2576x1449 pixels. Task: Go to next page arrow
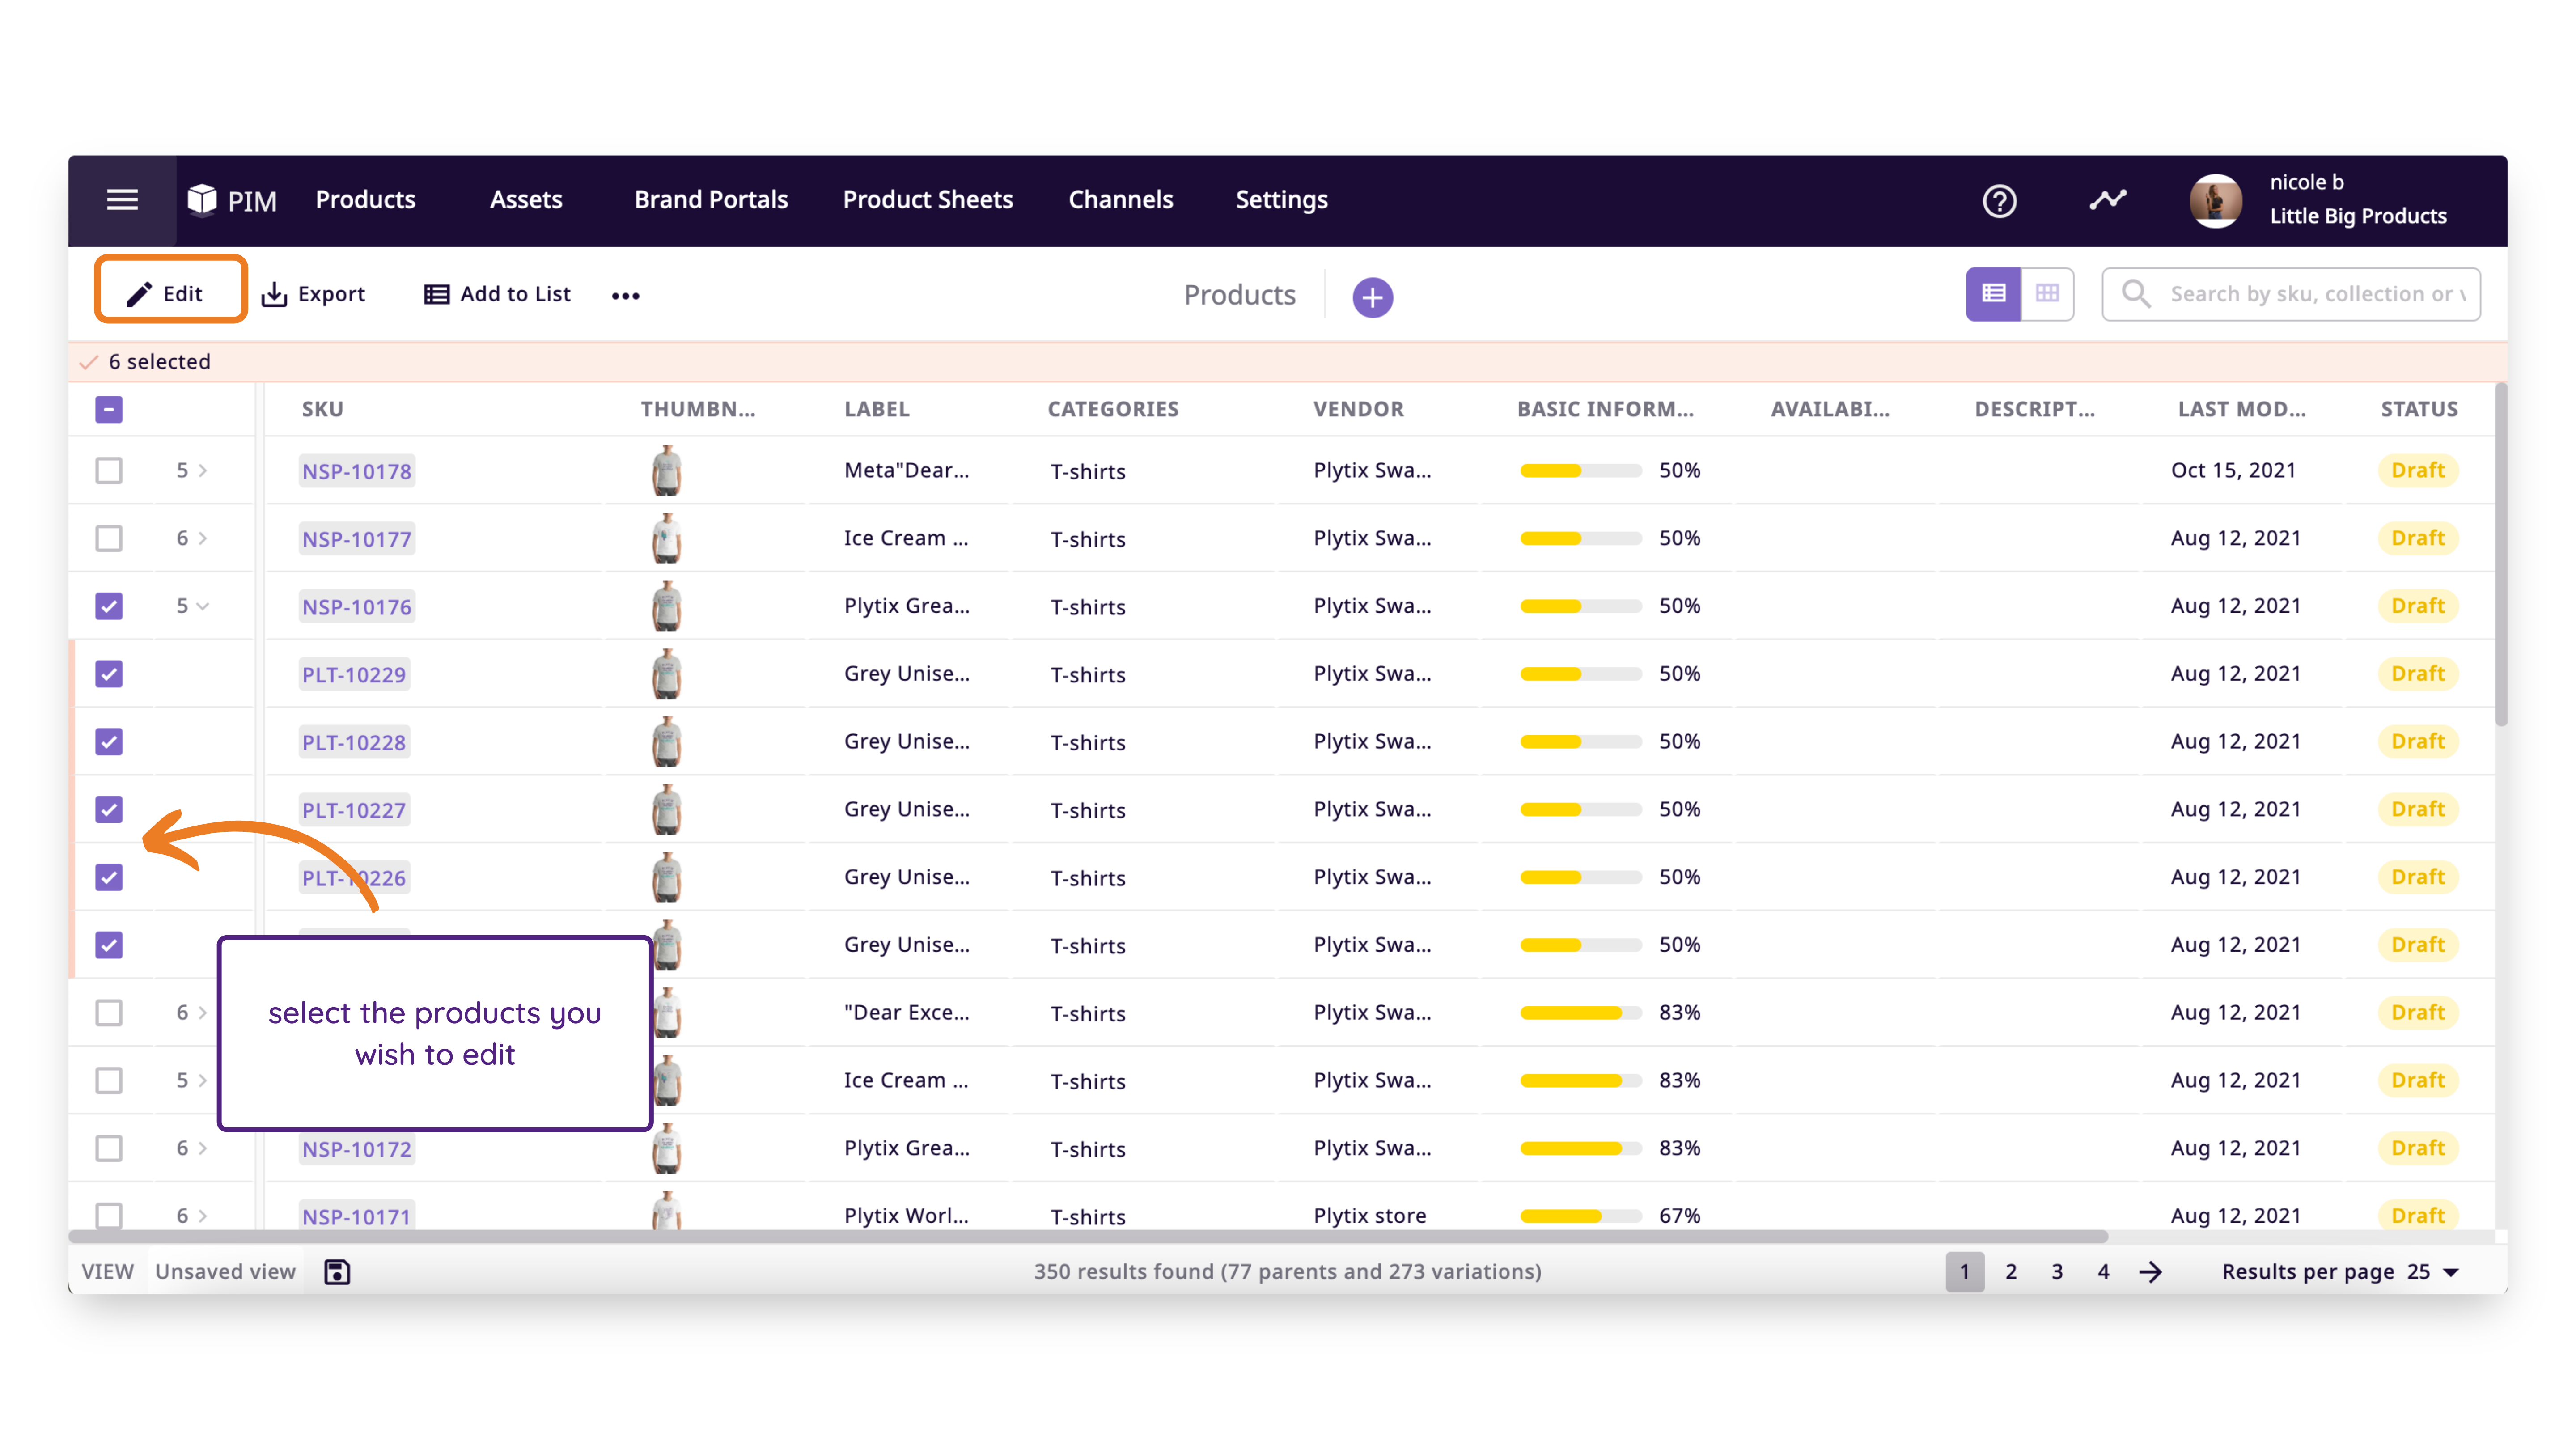(2151, 1271)
